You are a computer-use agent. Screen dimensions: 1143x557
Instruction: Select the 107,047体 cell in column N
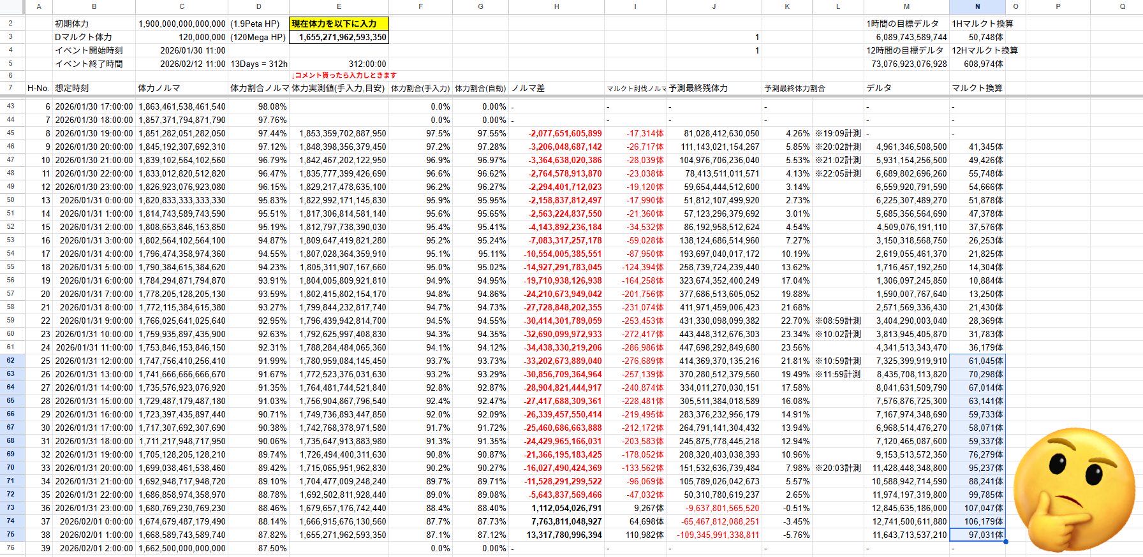click(977, 508)
